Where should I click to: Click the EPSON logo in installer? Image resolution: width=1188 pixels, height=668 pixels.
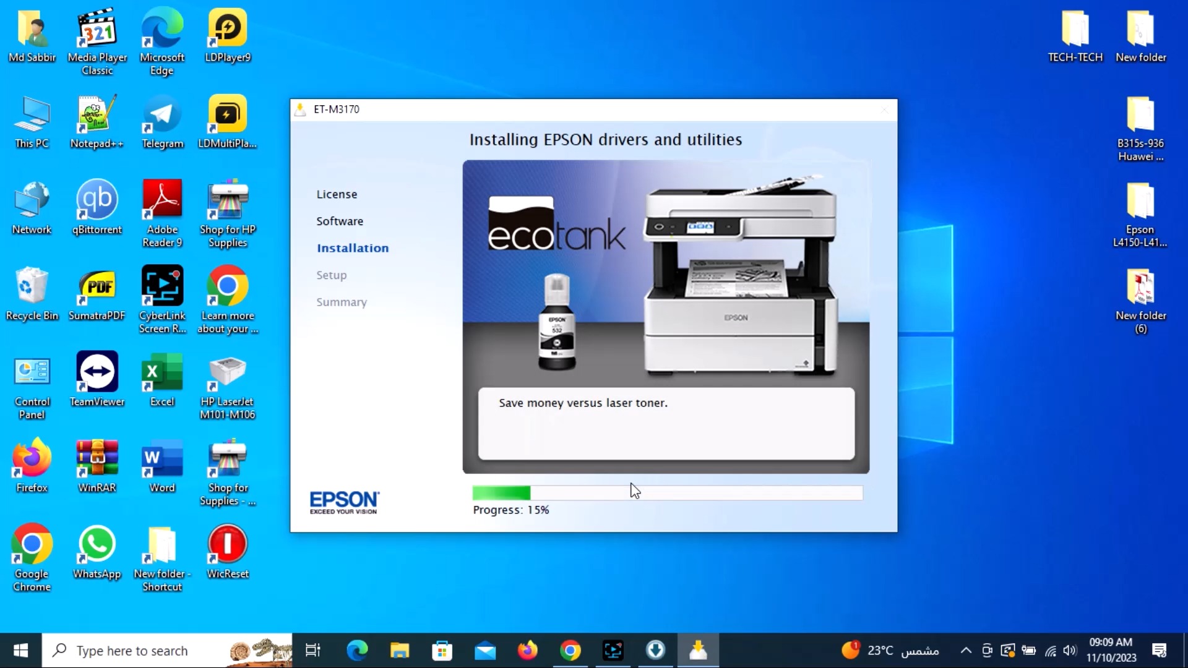click(344, 502)
